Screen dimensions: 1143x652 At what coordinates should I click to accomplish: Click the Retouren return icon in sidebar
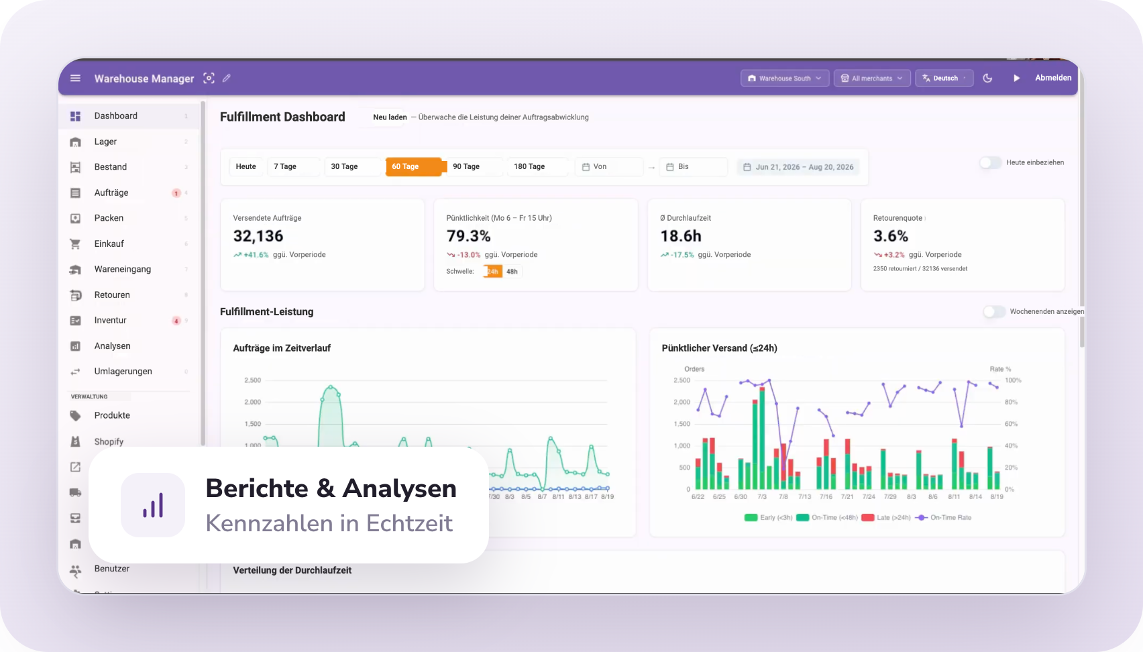[x=76, y=295]
